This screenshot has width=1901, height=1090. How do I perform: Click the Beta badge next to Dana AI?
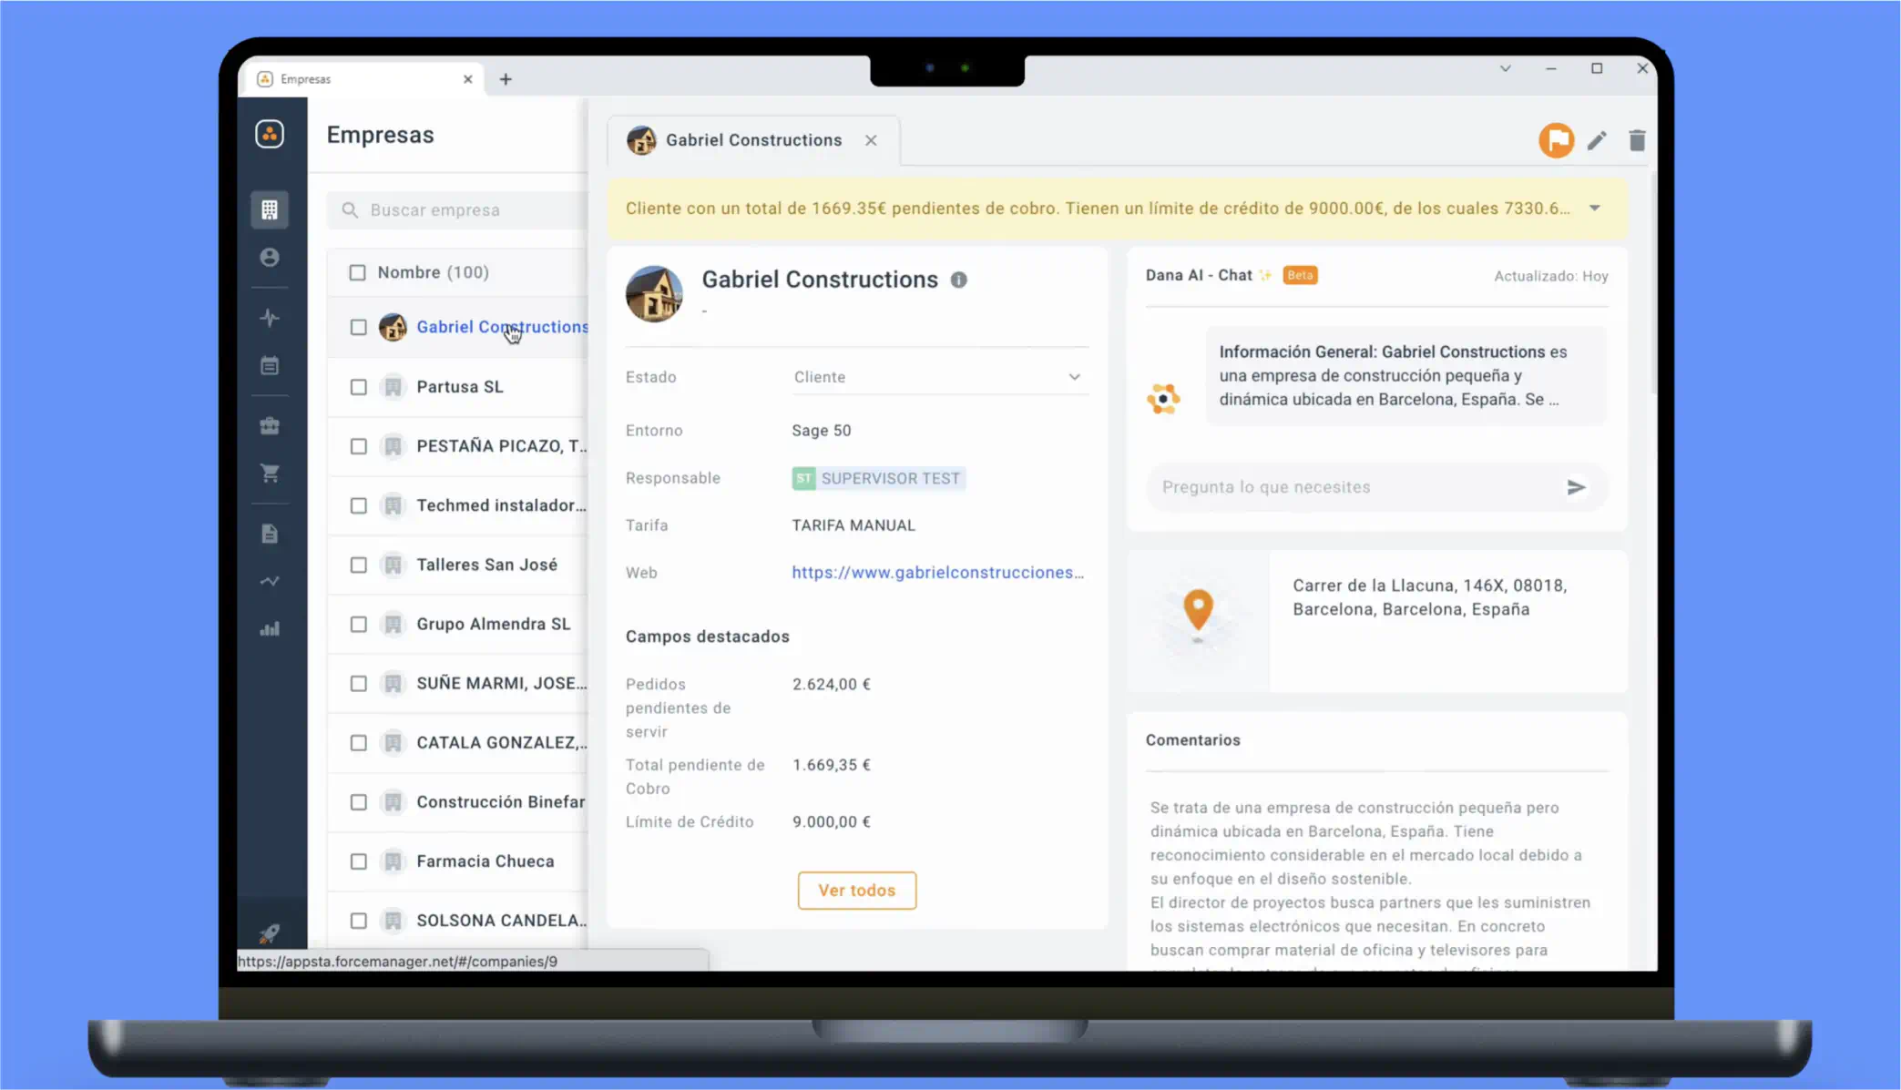[x=1300, y=275]
